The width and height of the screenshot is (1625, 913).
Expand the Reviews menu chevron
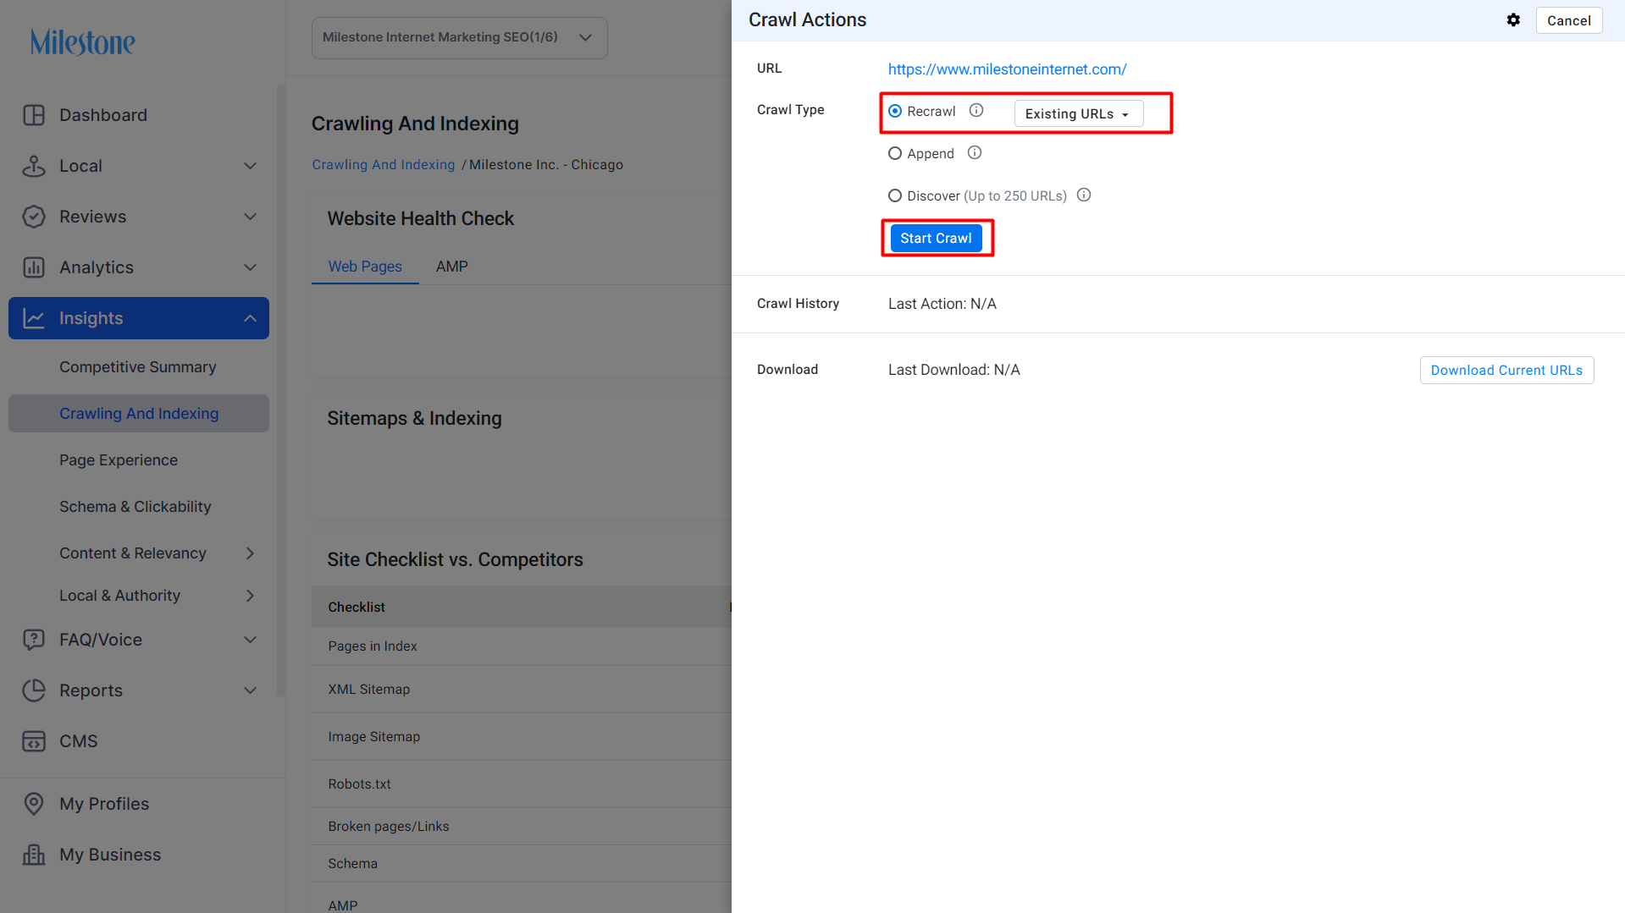(250, 217)
